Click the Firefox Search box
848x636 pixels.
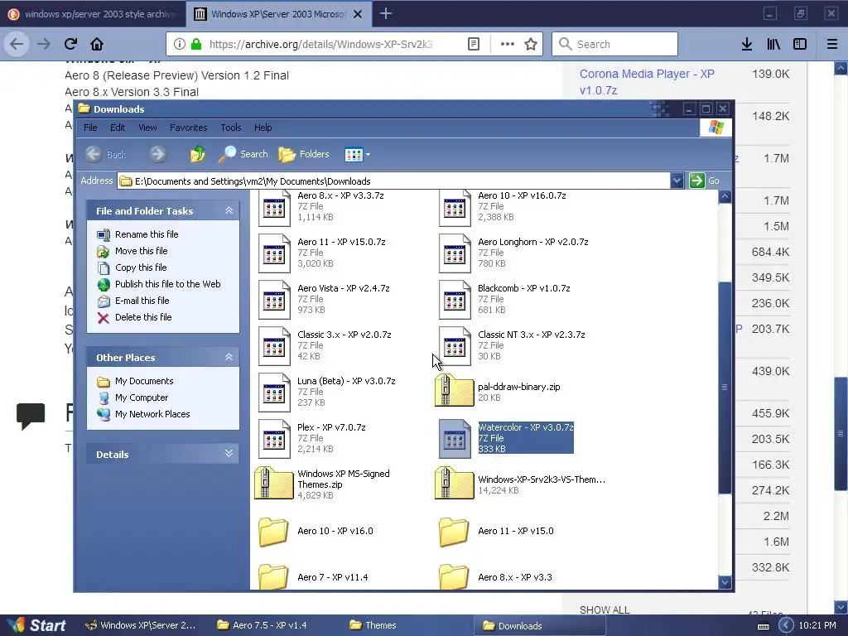[x=615, y=44]
